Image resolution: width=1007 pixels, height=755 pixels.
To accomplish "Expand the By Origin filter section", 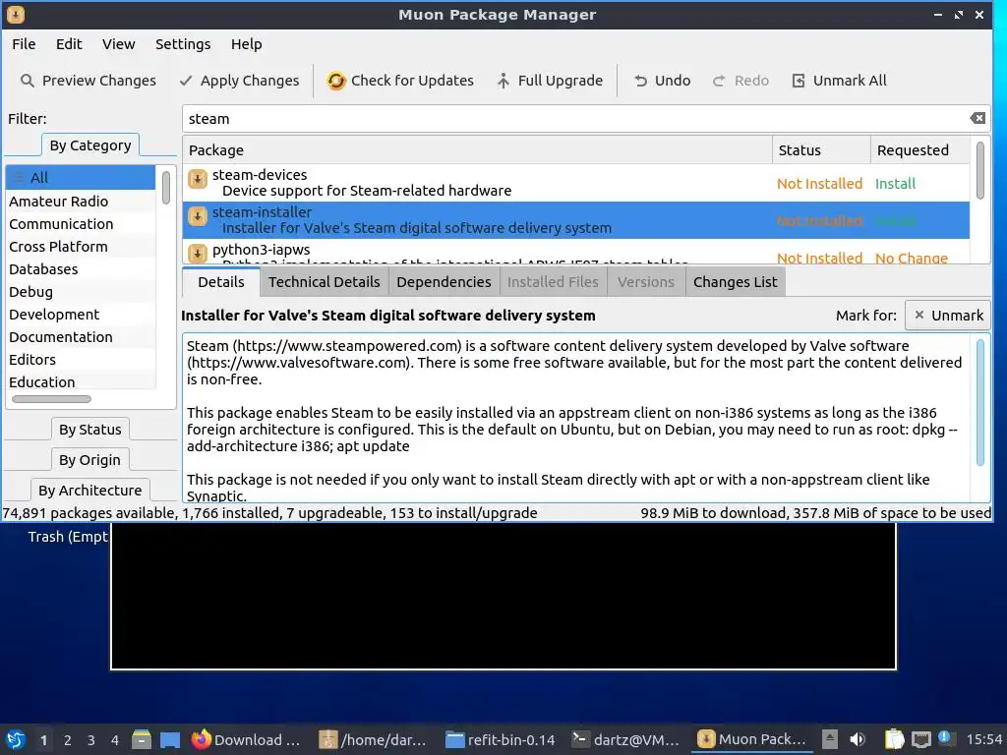I will 89,460.
